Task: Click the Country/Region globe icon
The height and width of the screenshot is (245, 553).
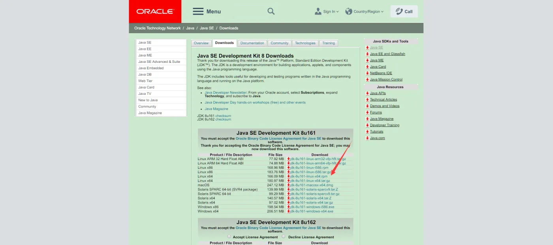Action: pos(348,11)
